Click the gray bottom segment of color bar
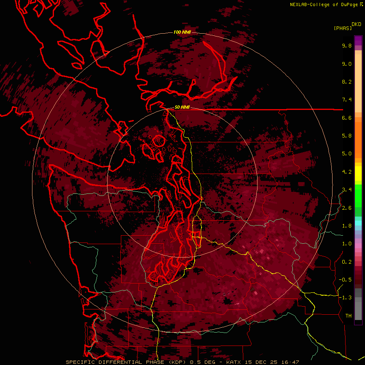 click(x=358, y=309)
